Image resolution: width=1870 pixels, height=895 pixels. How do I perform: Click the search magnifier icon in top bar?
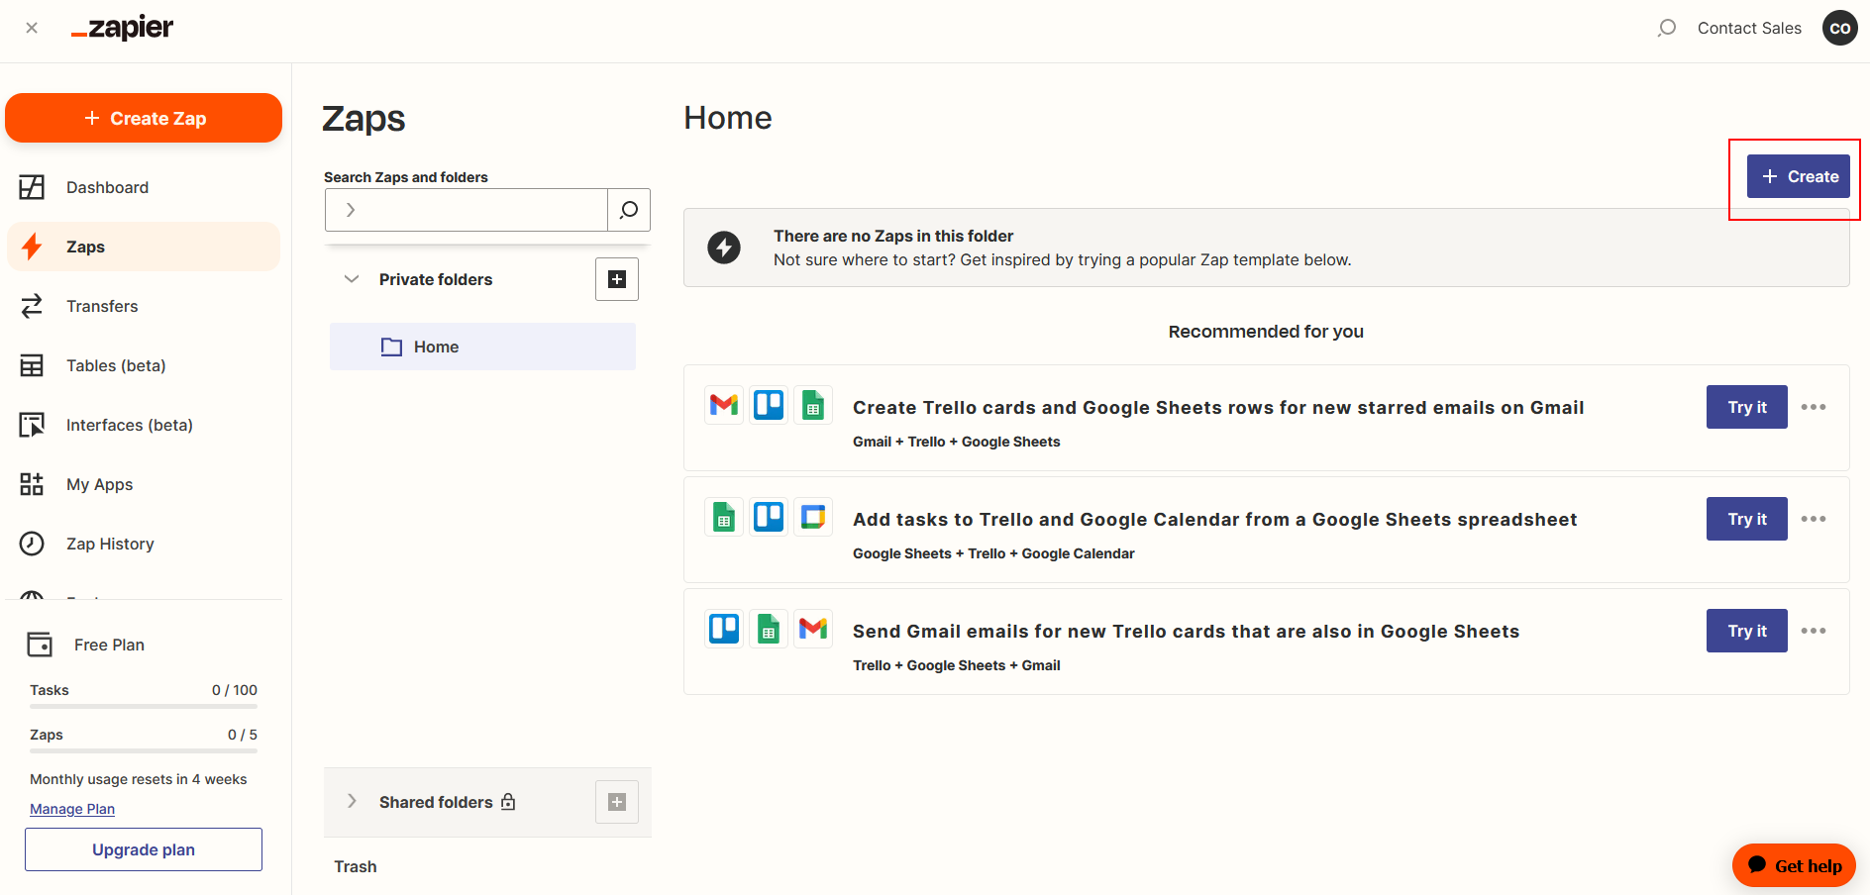tap(1667, 28)
